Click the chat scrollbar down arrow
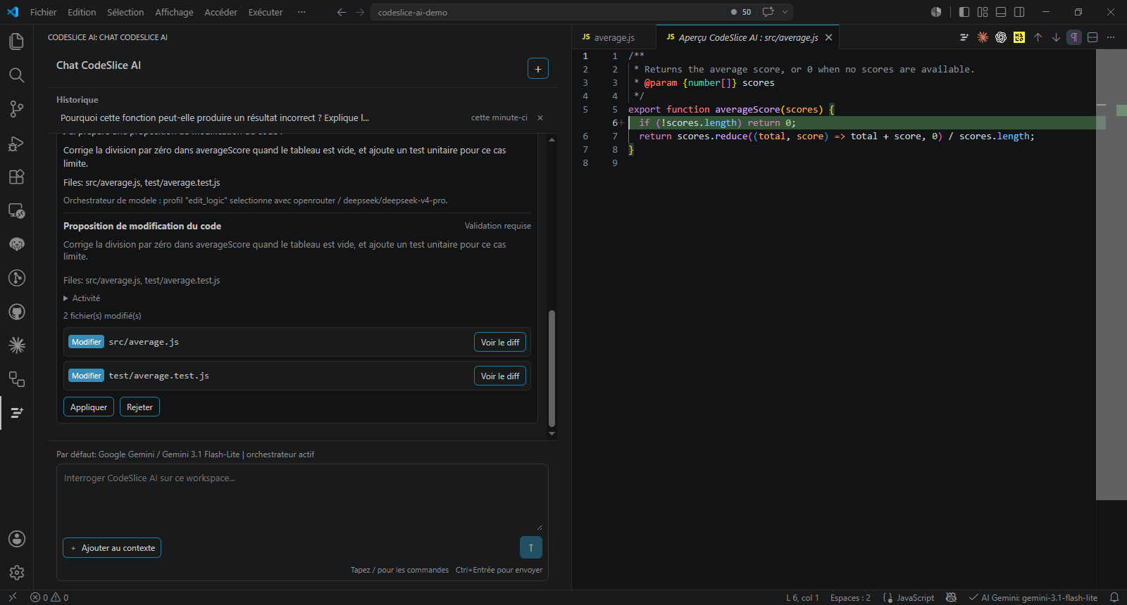The height and width of the screenshot is (605, 1127). (552, 434)
